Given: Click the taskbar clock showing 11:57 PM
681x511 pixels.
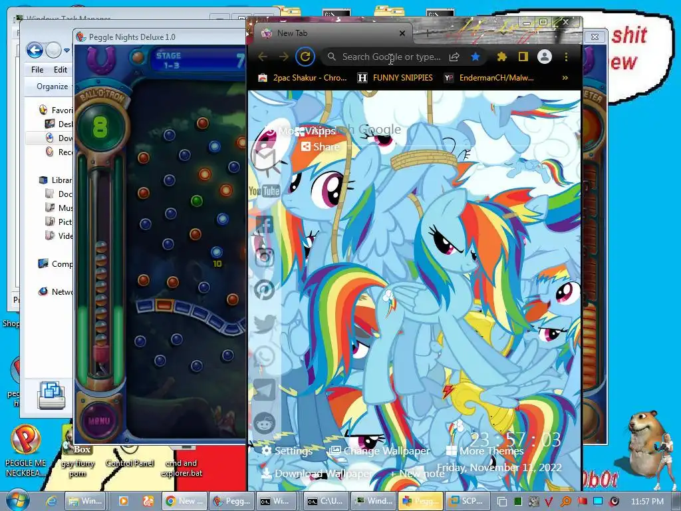Looking at the screenshot, I should click(647, 502).
